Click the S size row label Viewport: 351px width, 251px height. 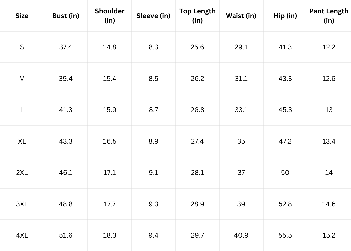(22, 47)
